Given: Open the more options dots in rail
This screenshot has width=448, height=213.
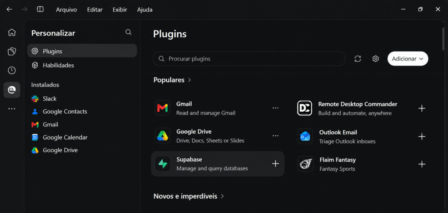Looking at the screenshot, I should click(x=12, y=109).
